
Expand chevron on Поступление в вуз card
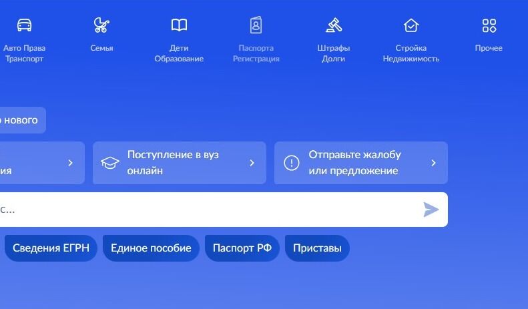coord(252,163)
